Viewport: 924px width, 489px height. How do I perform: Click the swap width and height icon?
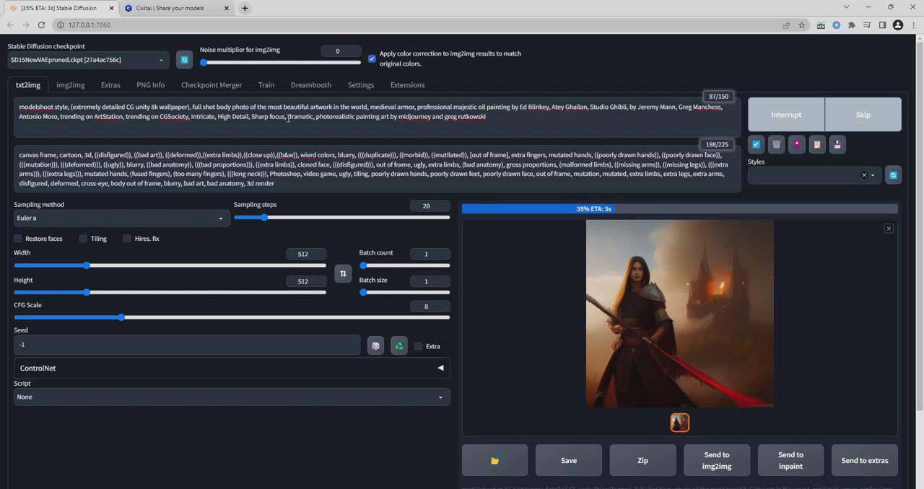click(x=343, y=273)
